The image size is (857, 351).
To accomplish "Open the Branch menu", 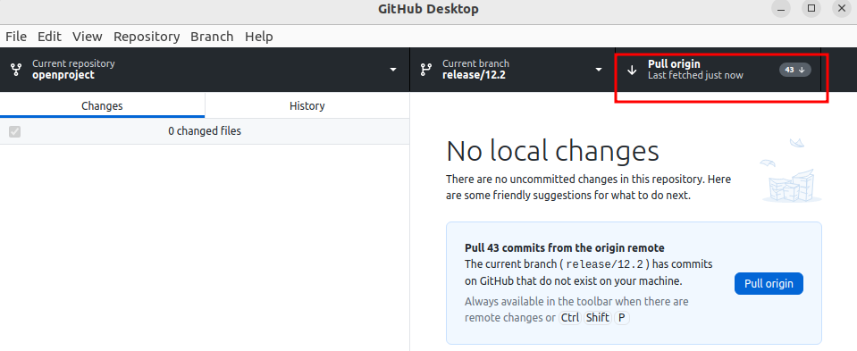I will point(212,37).
